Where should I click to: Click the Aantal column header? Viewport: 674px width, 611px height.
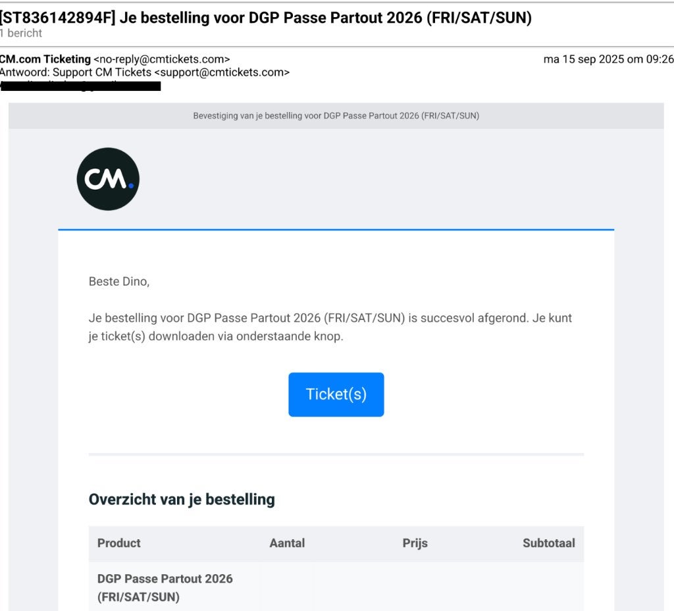coord(287,543)
